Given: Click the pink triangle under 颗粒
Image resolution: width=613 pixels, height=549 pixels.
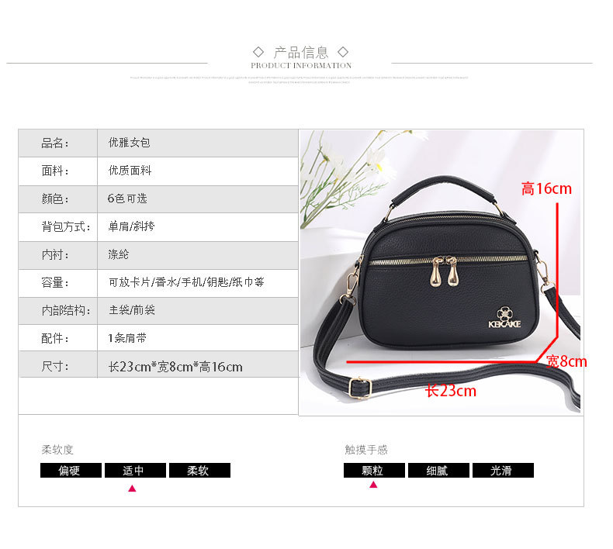Looking at the screenshot, I should [x=373, y=485].
